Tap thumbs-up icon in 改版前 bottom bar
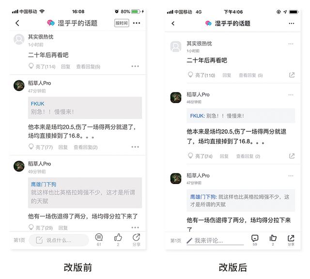The image size is (310, 279). (x=118, y=237)
